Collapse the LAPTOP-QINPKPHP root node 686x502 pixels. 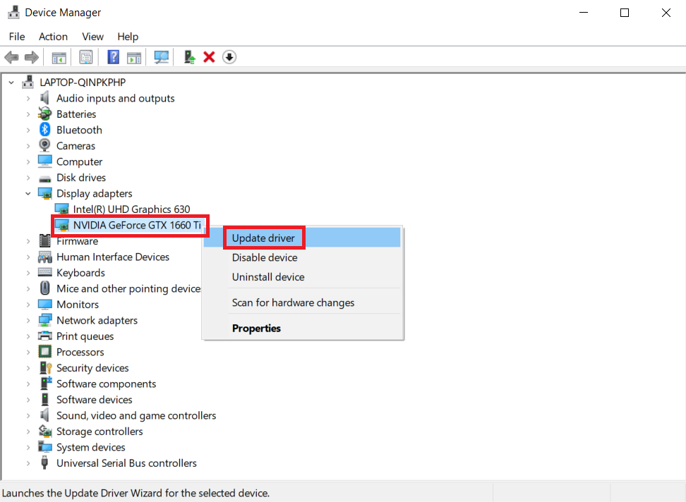click(12, 82)
